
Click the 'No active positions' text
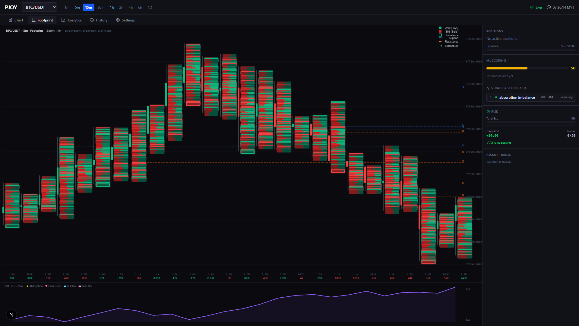501,39
